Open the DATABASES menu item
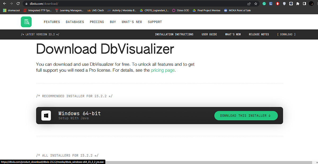Screen dimensions: 318x164 click(x=75, y=22)
